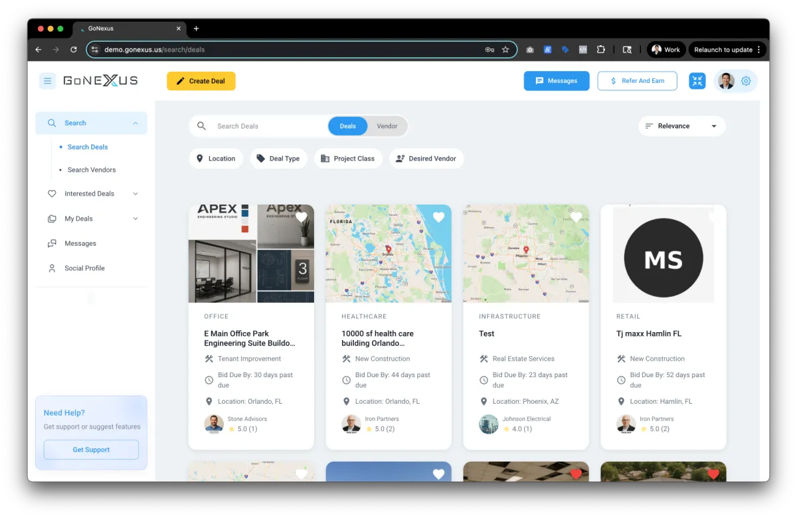
Task: Open the Work browser profile
Action: point(666,50)
